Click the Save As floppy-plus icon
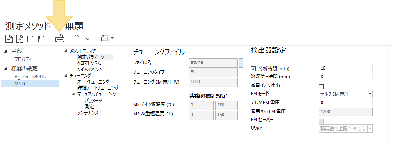 coord(42,38)
